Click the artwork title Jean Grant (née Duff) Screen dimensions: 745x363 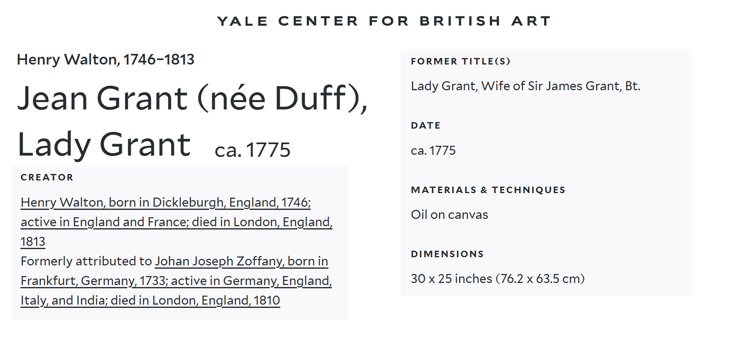pos(192,98)
